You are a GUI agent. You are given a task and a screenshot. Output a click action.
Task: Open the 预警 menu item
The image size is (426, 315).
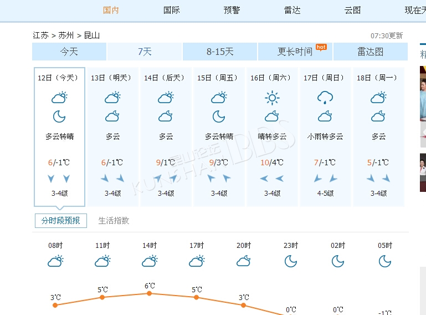232,11
